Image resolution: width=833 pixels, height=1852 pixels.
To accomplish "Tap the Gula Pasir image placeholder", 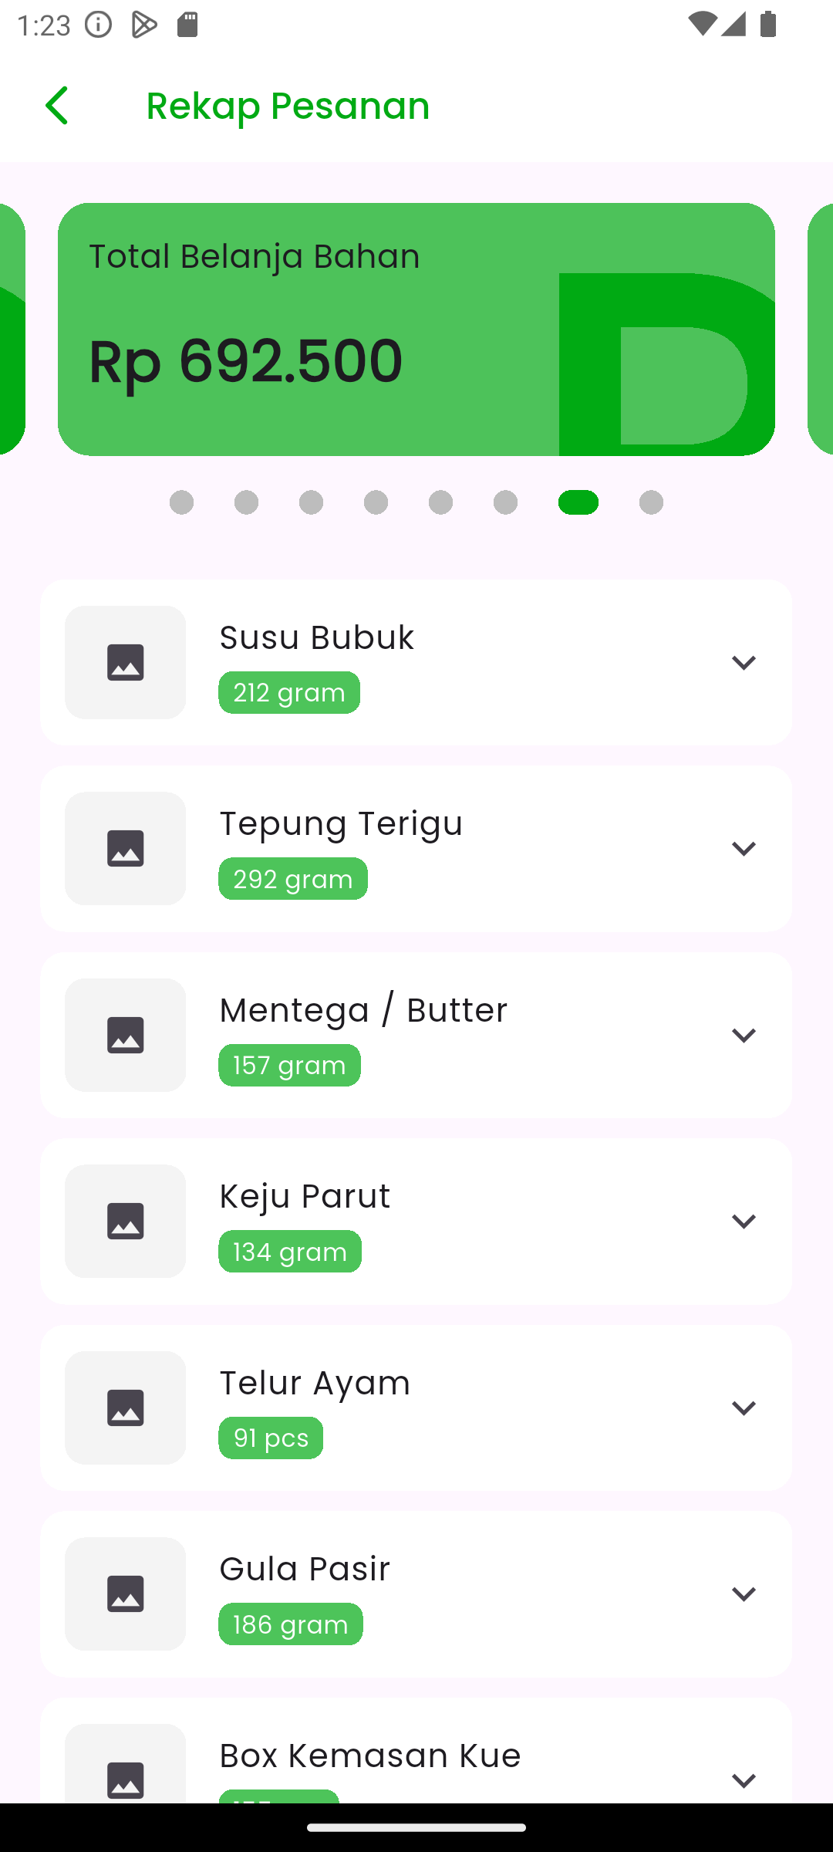I will (x=125, y=1593).
